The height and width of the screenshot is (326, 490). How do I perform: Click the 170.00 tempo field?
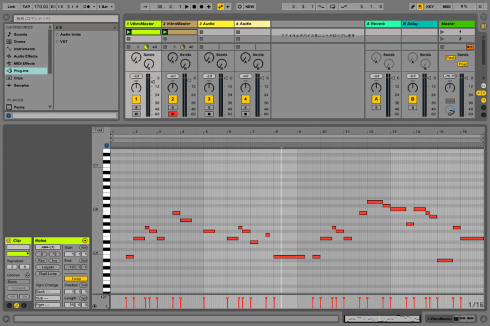41,7
